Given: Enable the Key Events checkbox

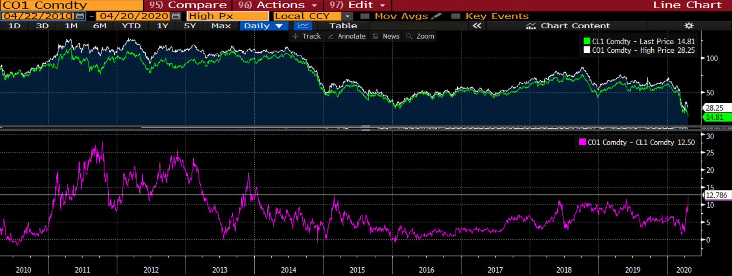Looking at the screenshot, I should [x=456, y=16].
